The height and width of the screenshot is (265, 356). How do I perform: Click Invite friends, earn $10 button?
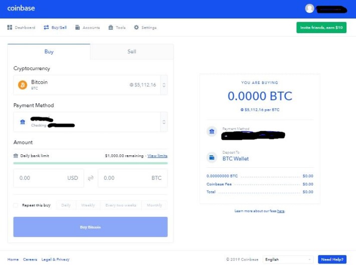[x=321, y=28]
